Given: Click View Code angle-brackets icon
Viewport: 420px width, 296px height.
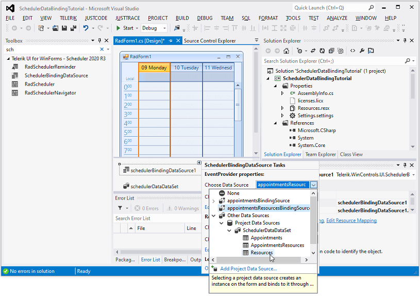Looking at the screenshot, I should 353,51.
